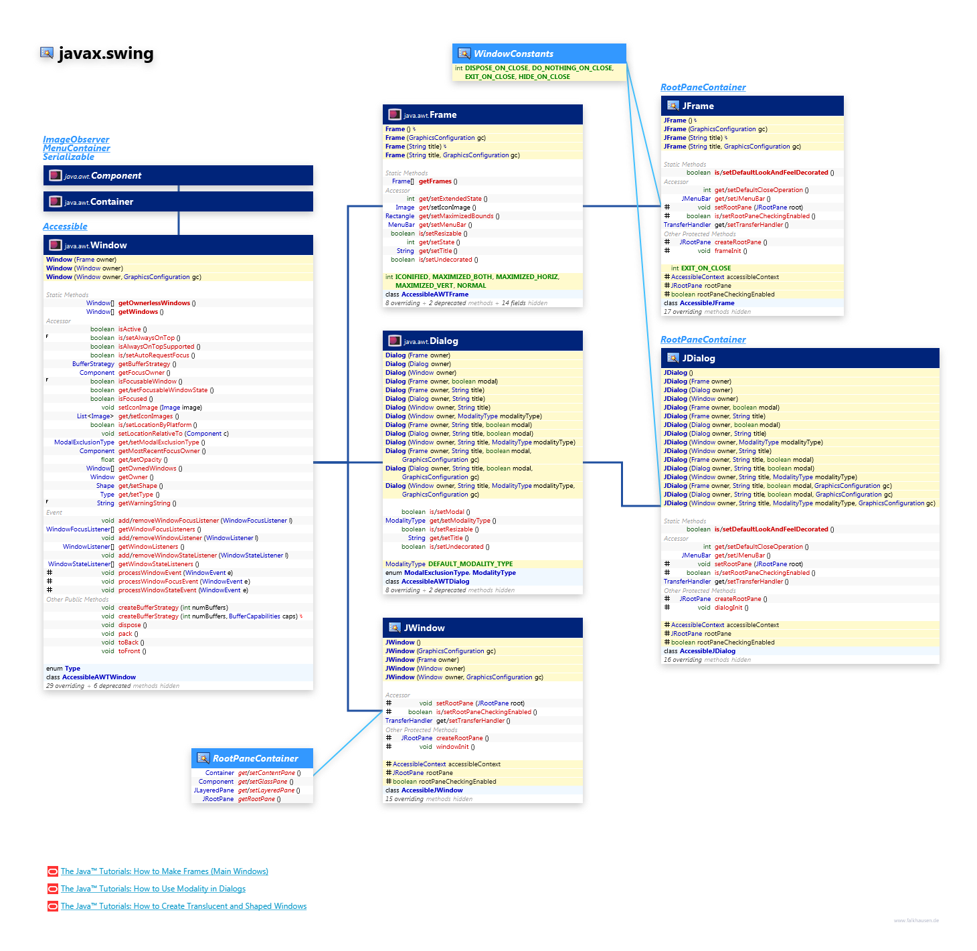977x951 pixels.
Task: Click setLocationRelativeTo method in Window
Action: click(151, 434)
